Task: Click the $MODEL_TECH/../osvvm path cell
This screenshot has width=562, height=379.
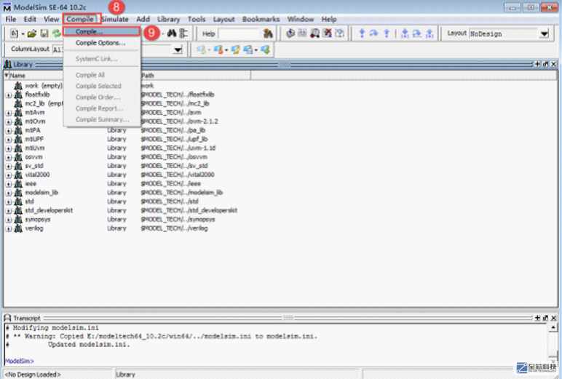Action: point(174,157)
